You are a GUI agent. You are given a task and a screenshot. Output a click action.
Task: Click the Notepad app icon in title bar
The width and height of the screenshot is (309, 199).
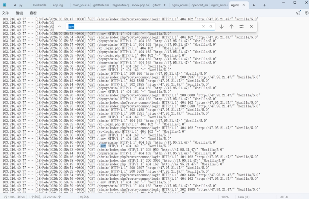pos(4,5)
